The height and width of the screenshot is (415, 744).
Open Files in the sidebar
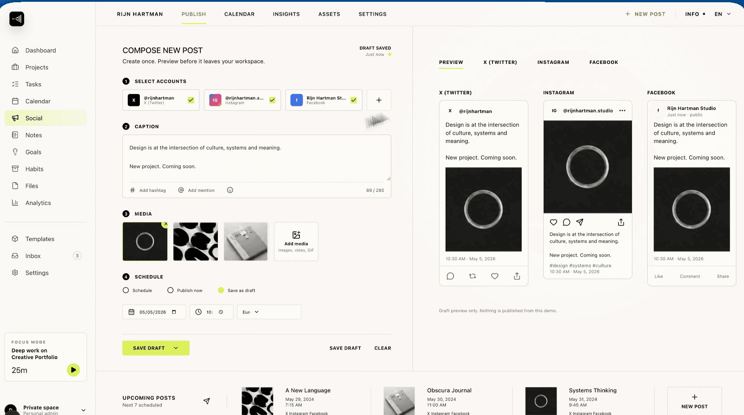pos(46,186)
